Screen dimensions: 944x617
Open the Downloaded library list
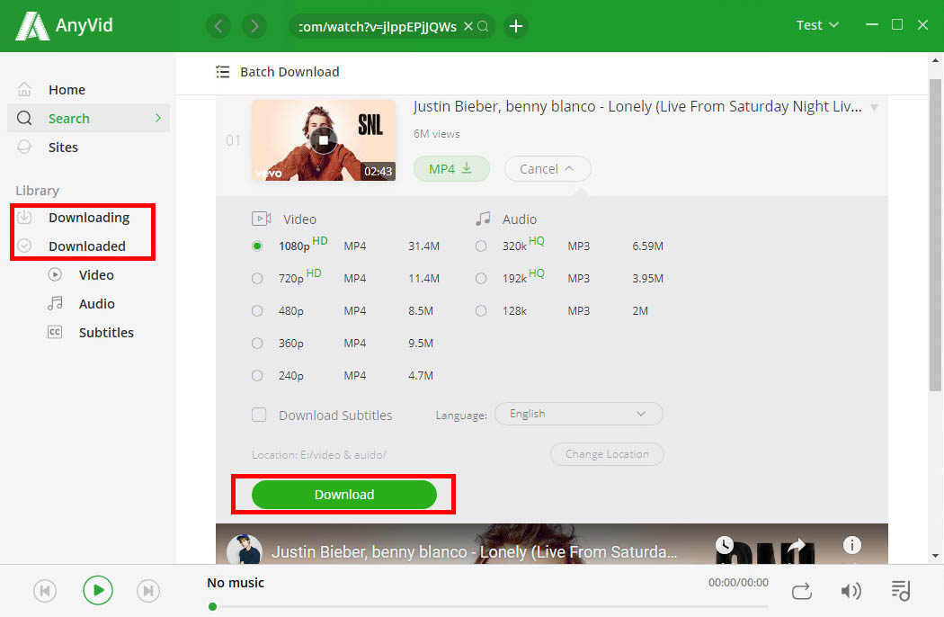click(87, 246)
